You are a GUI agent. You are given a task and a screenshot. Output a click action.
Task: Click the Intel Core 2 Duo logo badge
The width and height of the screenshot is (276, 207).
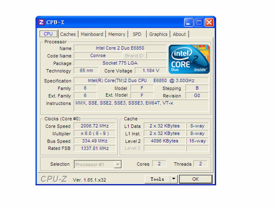[x=189, y=59]
